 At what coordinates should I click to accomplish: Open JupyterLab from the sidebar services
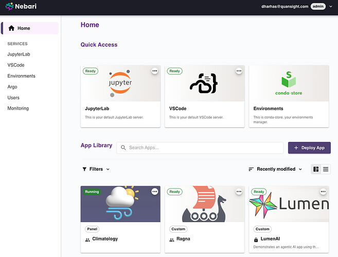[x=19, y=54]
